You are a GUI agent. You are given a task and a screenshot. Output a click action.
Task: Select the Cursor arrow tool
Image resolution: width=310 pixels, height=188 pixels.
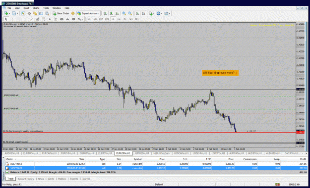(6, 19)
